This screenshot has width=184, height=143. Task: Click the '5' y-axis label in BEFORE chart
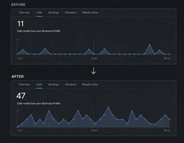point(18,40)
